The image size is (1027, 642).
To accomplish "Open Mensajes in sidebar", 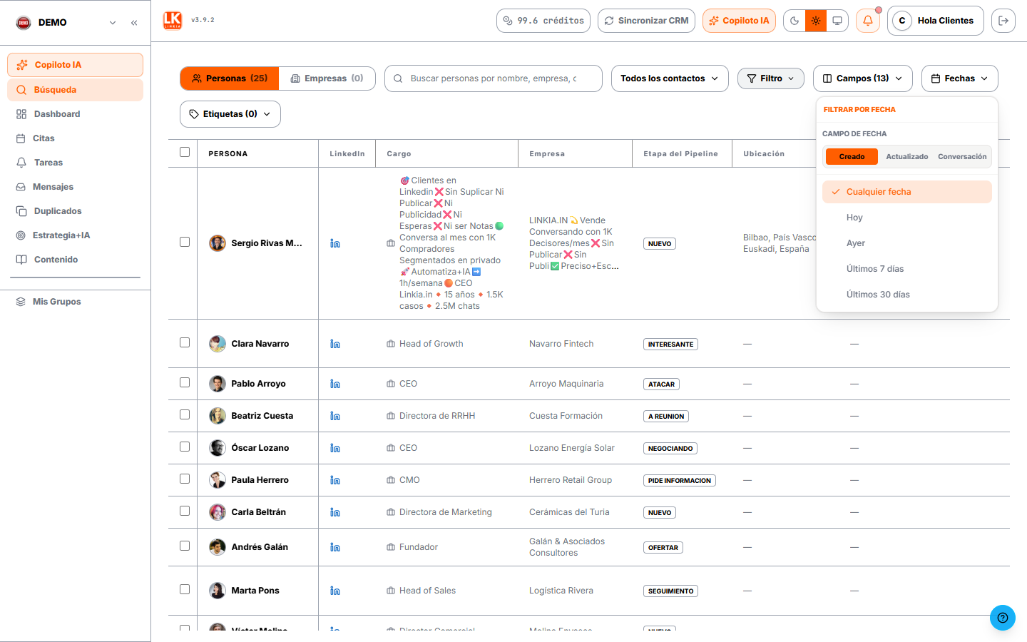I will pos(75,187).
